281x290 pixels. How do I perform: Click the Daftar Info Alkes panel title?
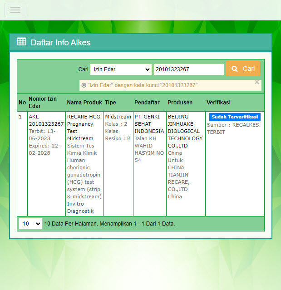(x=60, y=43)
